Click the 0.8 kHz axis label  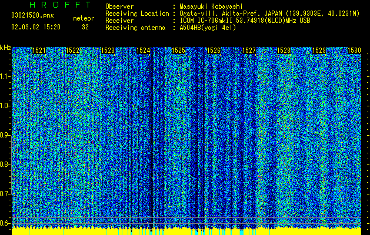(x=5, y=164)
